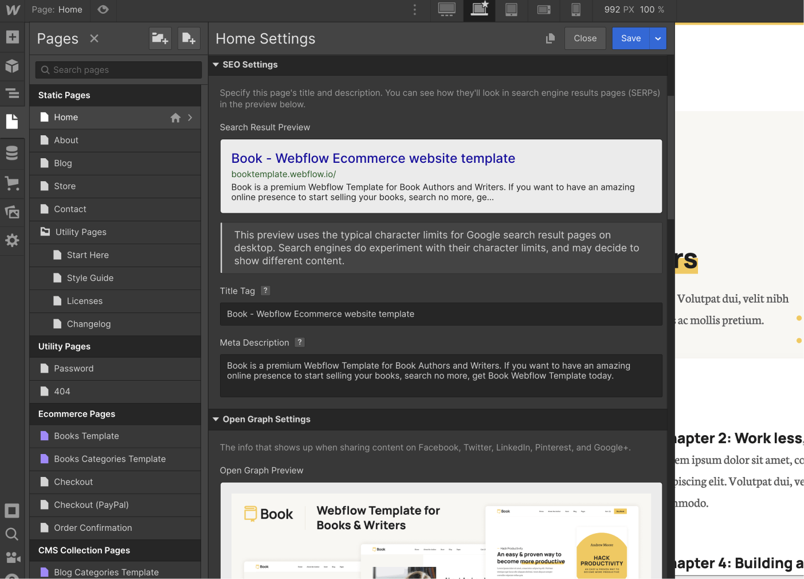The height and width of the screenshot is (579, 804).
Task: Open the Ecommerce panel
Action: coord(13,183)
